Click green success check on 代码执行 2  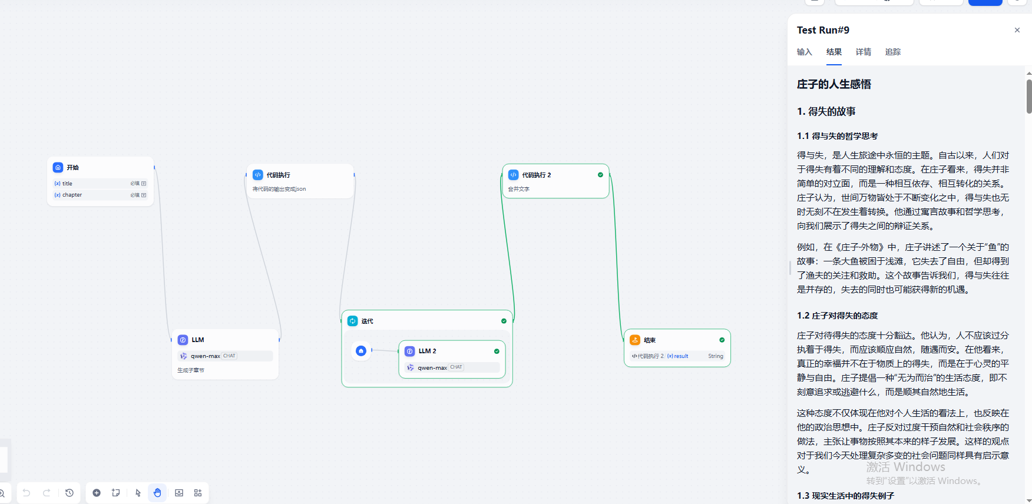pos(600,175)
